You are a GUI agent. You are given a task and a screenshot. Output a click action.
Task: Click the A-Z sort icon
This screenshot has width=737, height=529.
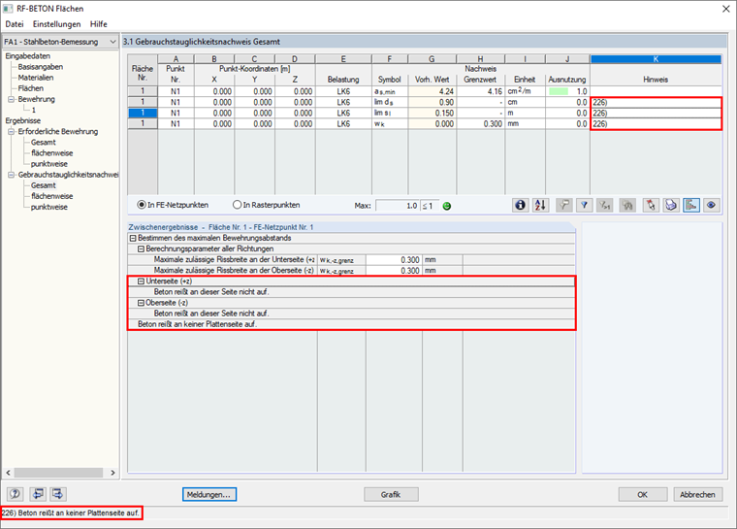pos(540,205)
